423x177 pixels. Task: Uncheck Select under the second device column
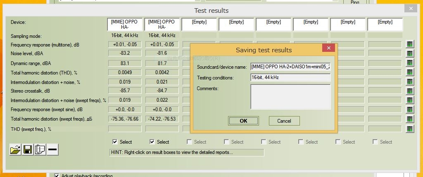tap(152, 142)
